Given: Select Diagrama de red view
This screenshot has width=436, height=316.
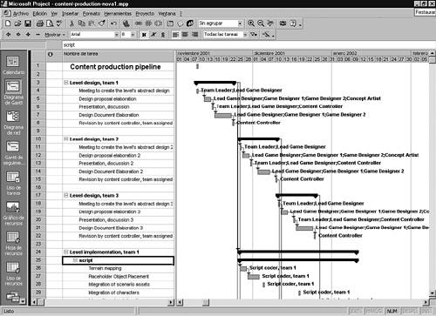Looking at the screenshot, I should pyautogui.click(x=13, y=123).
